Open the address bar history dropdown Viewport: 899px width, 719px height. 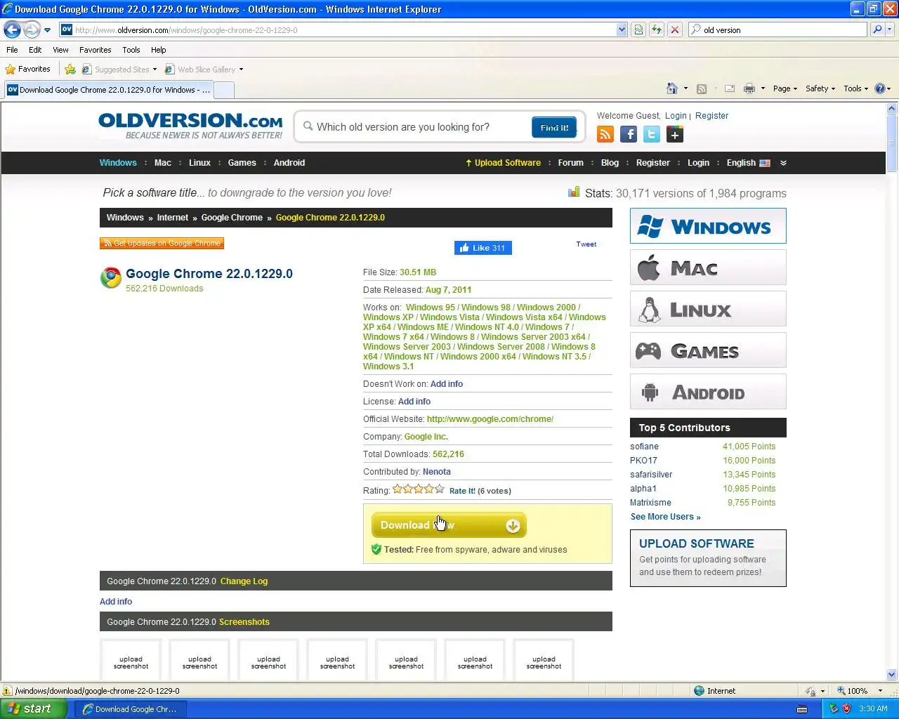click(622, 29)
